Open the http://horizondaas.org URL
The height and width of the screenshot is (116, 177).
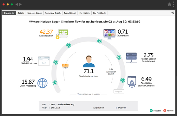coord(62,104)
